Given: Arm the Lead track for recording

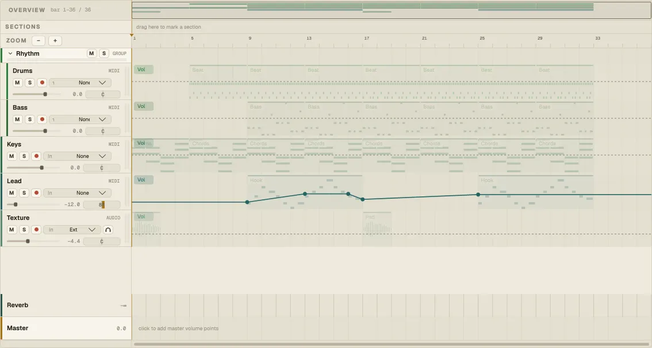Looking at the screenshot, I should (36, 193).
